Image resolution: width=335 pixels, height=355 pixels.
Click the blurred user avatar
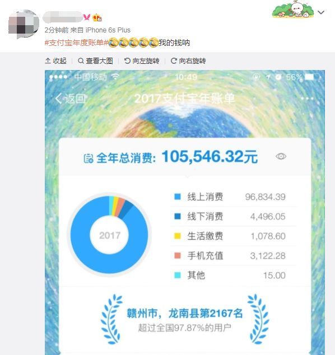[x=24, y=25]
